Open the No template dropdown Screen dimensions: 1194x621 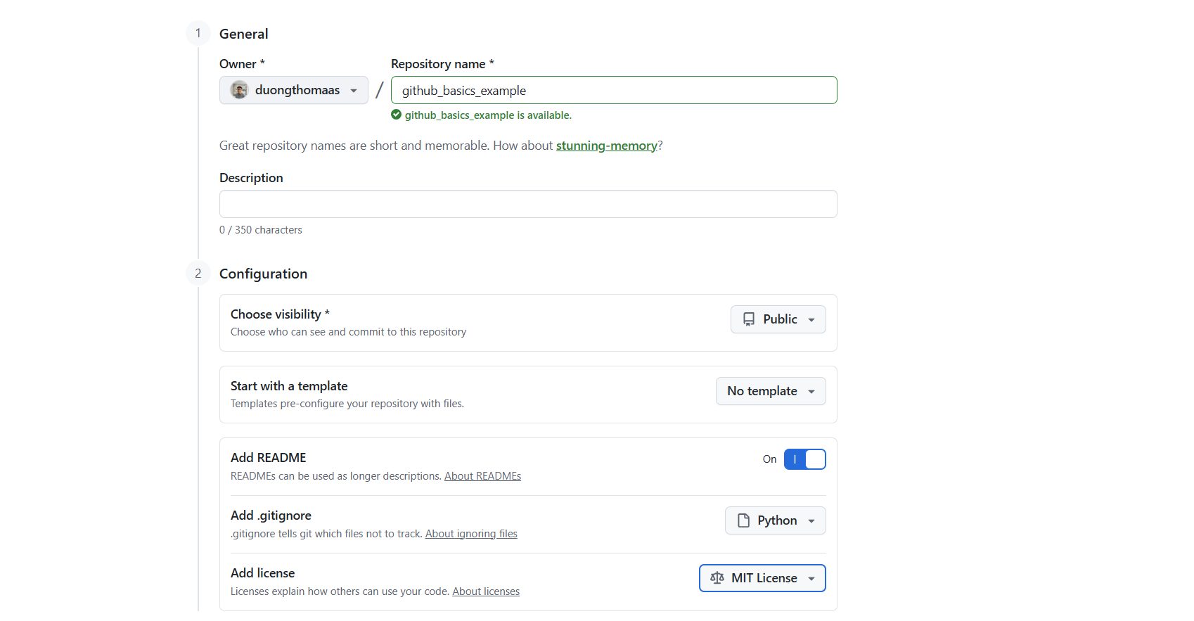pos(771,391)
